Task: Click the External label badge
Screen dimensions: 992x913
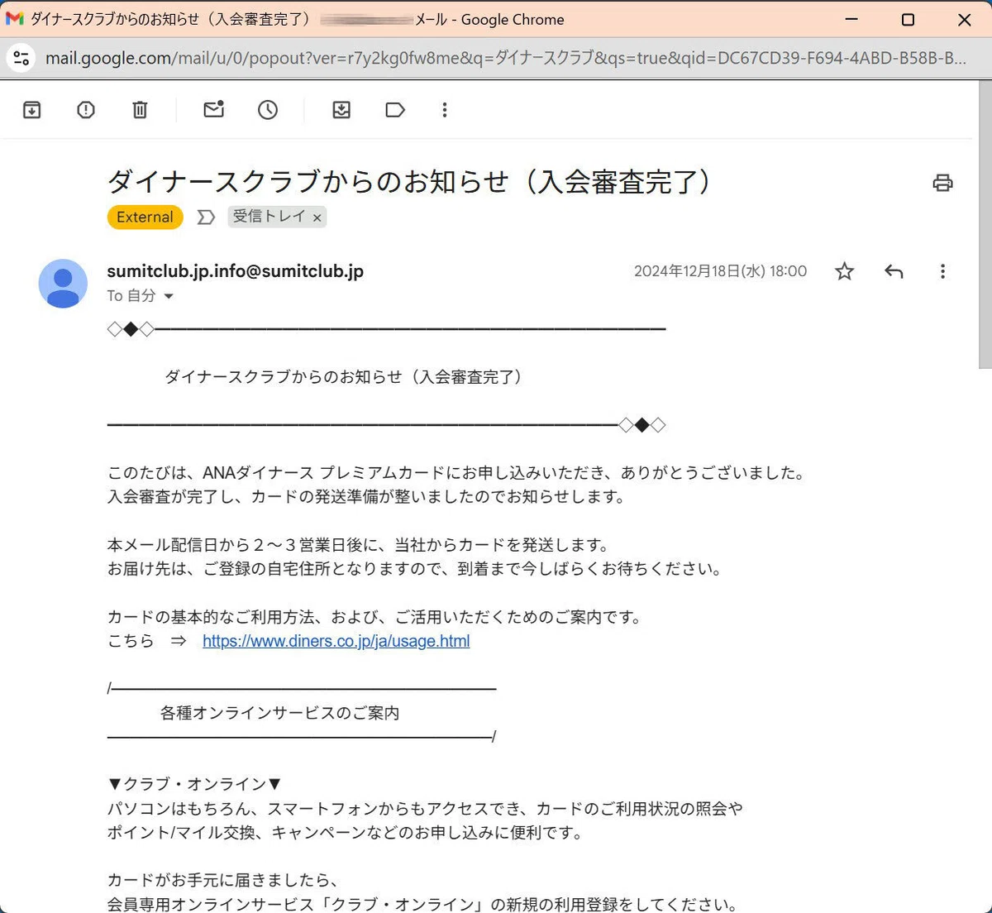Action: (x=145, y=217)
